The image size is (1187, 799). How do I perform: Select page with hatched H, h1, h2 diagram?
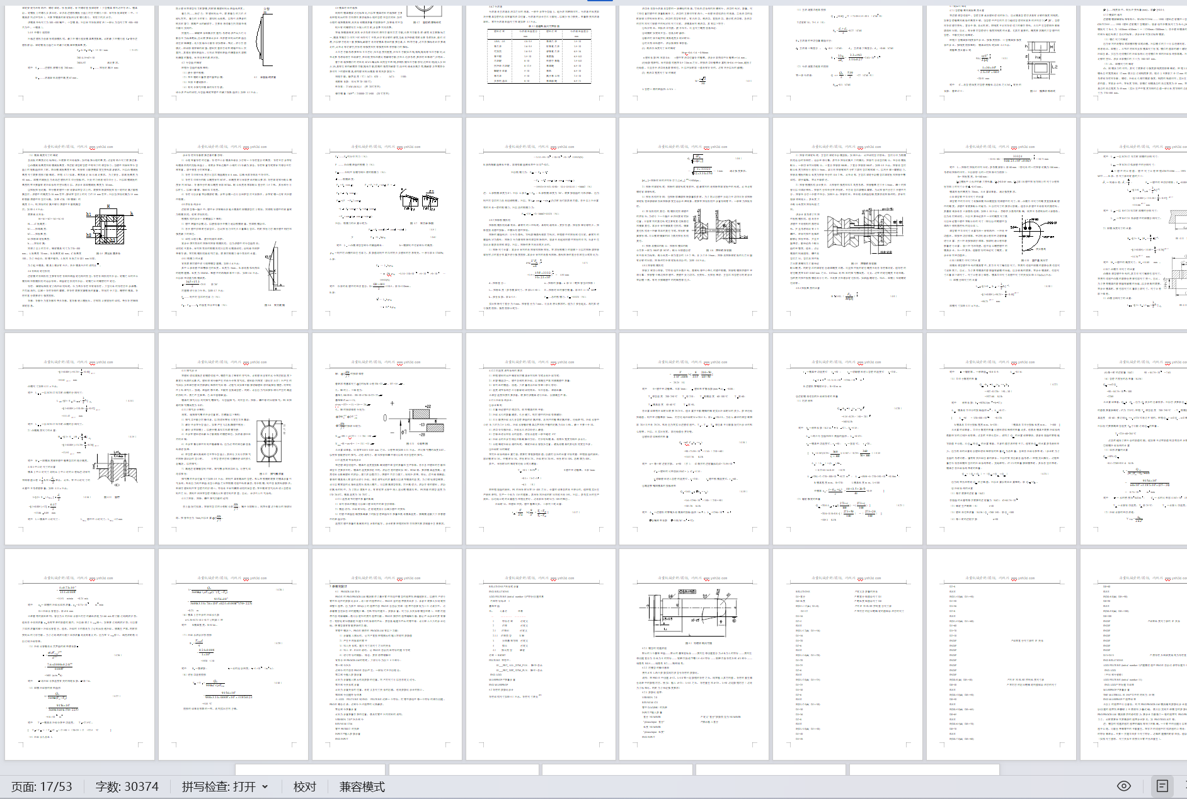(79, 224)
